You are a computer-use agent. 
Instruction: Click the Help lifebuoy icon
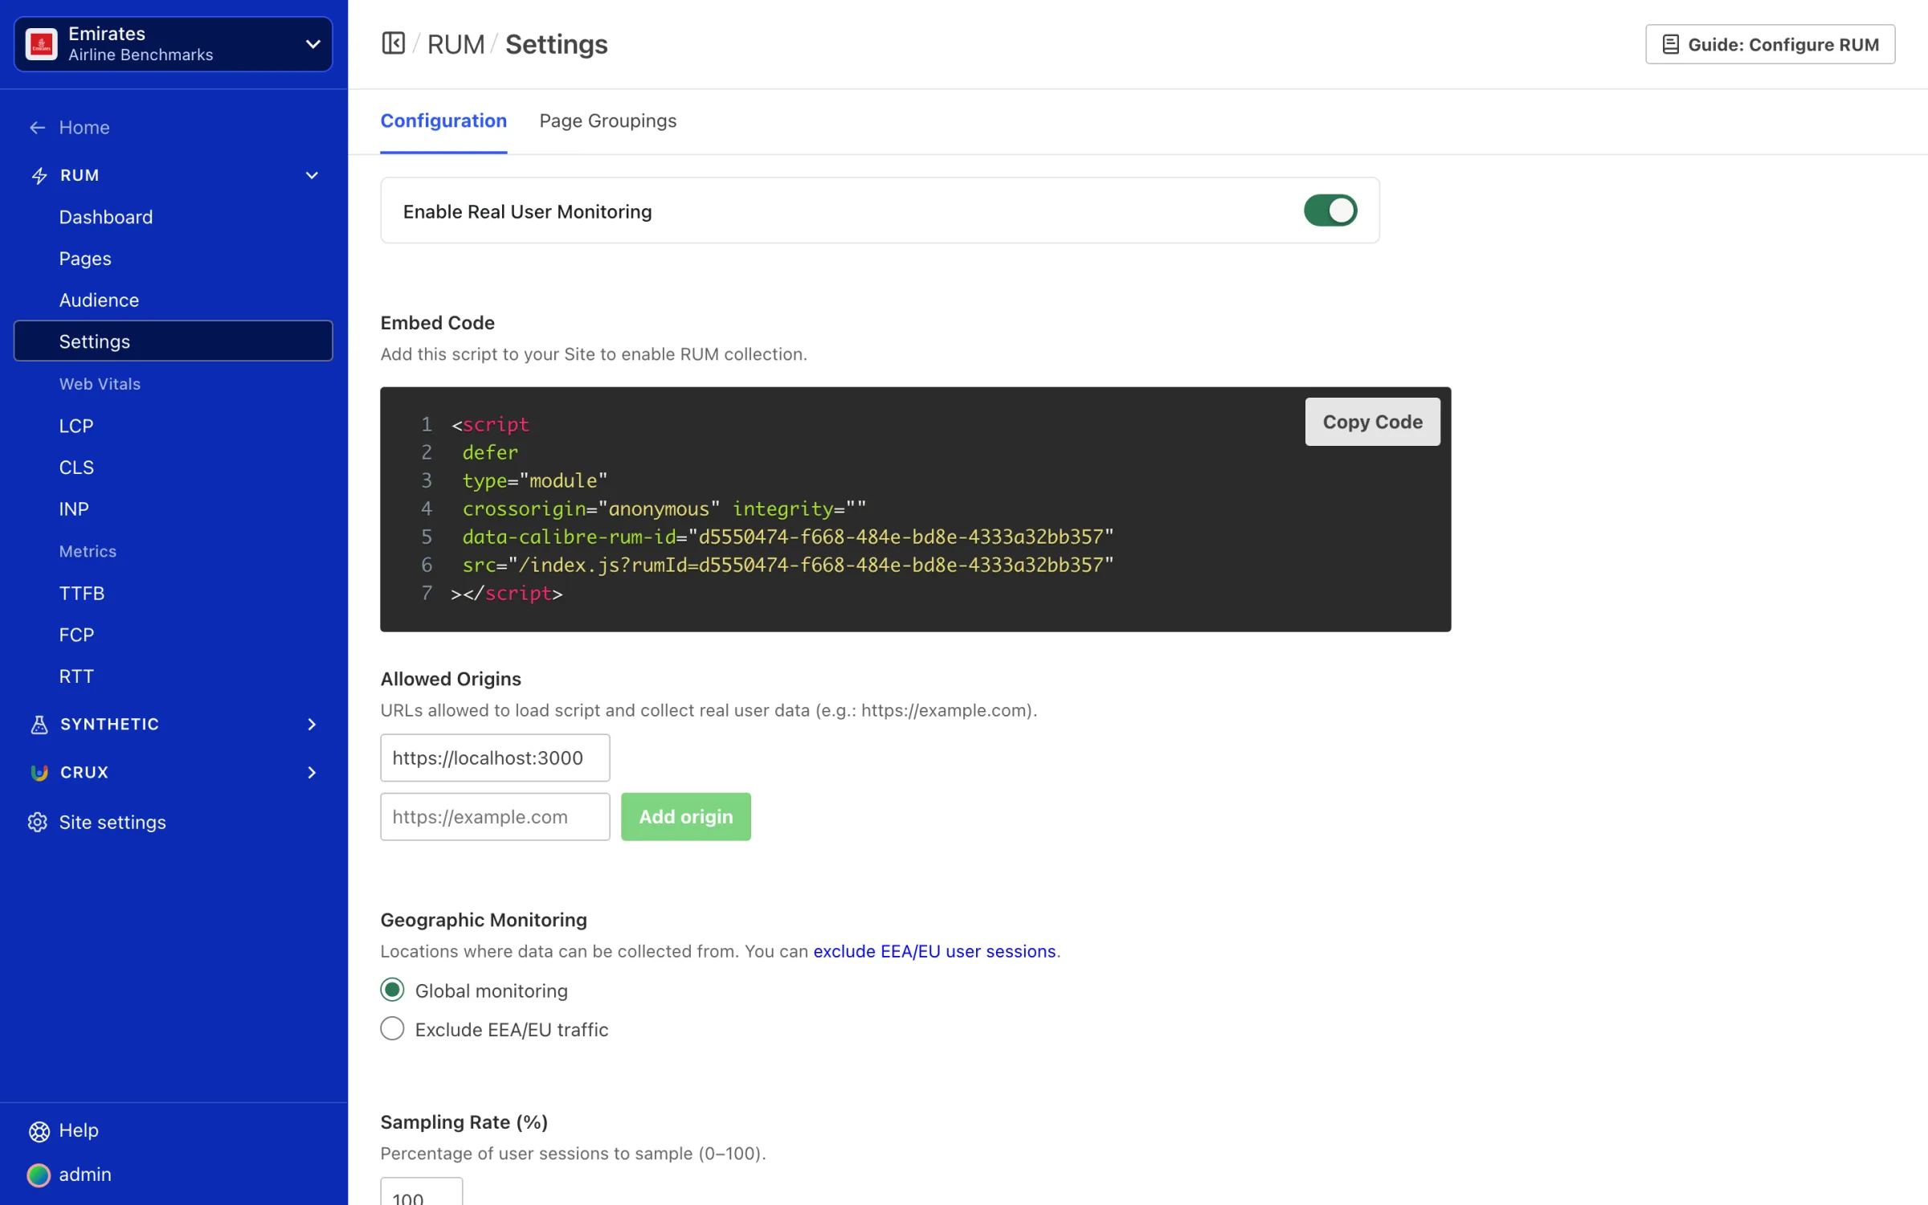coord(39,1131)
